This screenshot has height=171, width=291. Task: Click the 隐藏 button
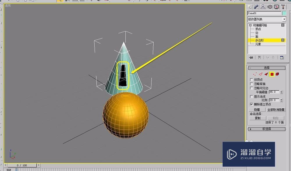[x=257, y=109]
